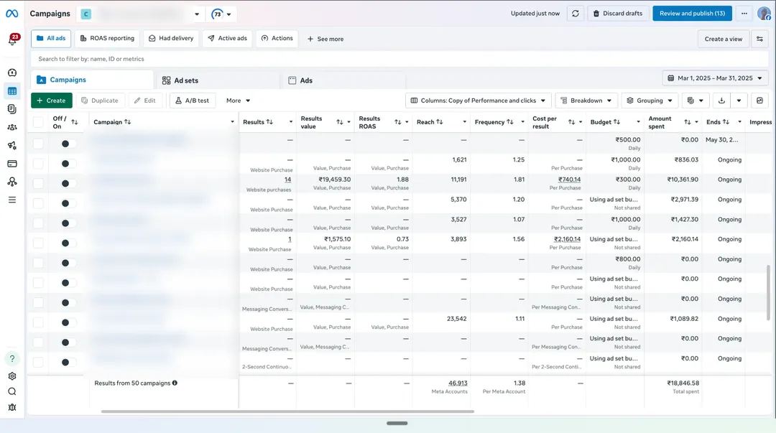Click info icon beside Results from 50 campaigns
Viewport: 776px width, 433px height.
click(x=175, y=383)
